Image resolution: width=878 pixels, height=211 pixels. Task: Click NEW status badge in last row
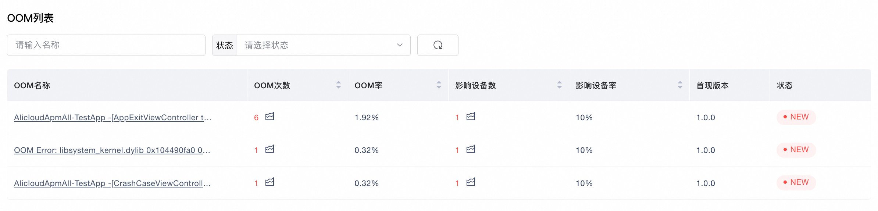(x=796, y=183)
